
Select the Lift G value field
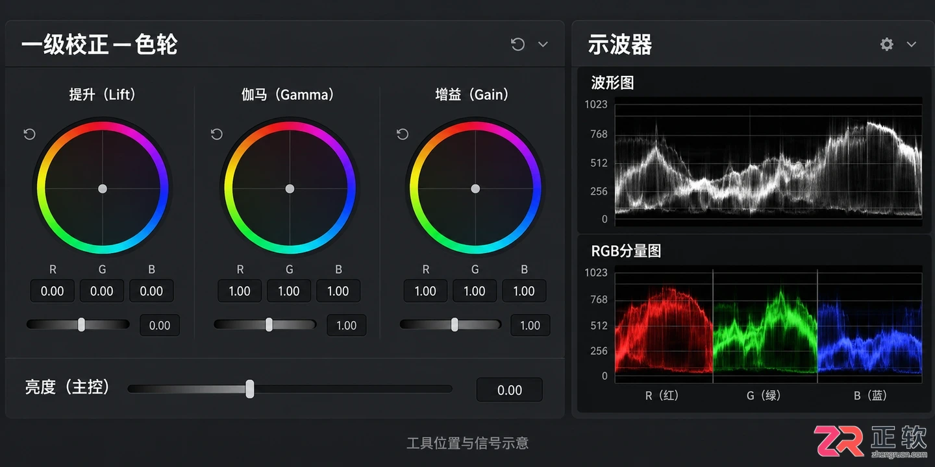click(x=102, y=291)
